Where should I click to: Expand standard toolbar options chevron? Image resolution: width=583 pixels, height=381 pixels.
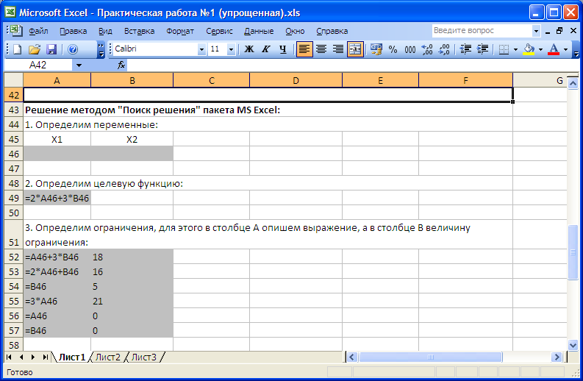tap(101, 49)
